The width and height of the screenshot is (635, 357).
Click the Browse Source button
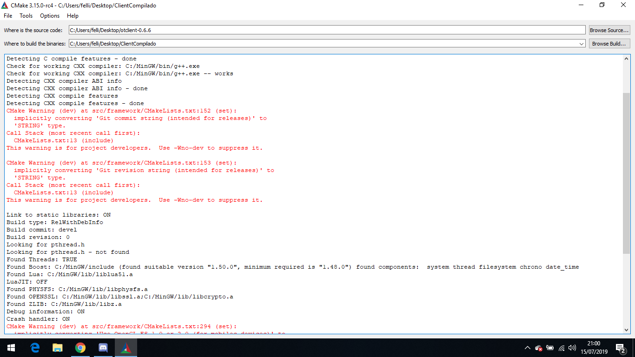[x=609, y=30]
